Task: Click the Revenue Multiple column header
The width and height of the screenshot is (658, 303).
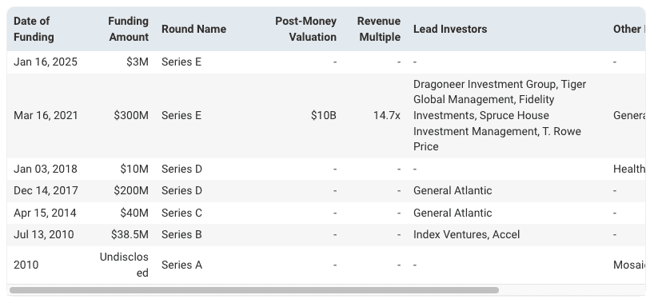Action: tap(379, 29)
